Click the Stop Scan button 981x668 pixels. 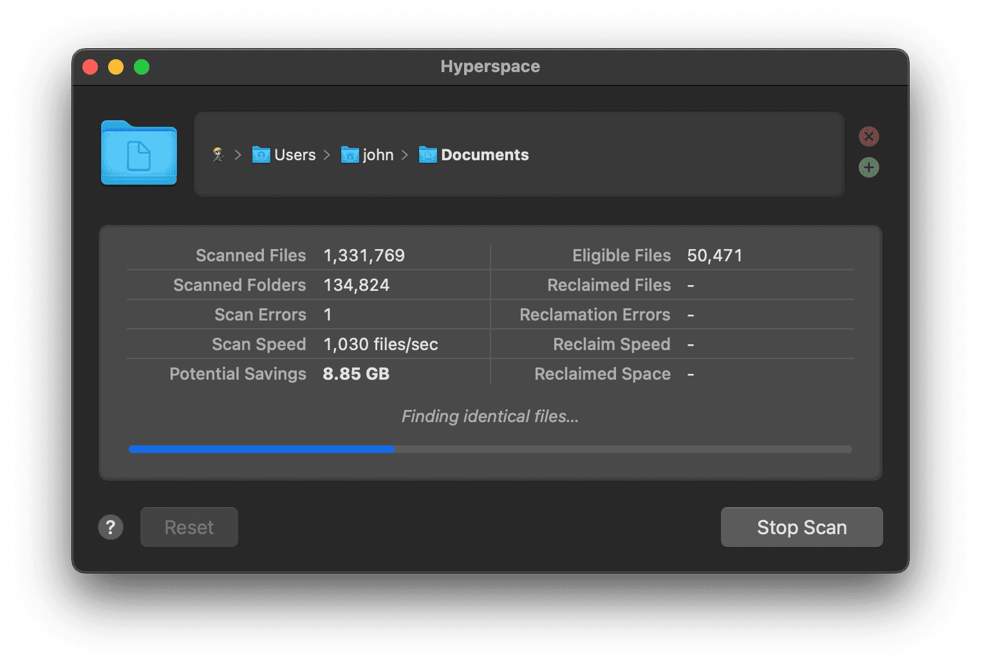(x=801, y=527)
